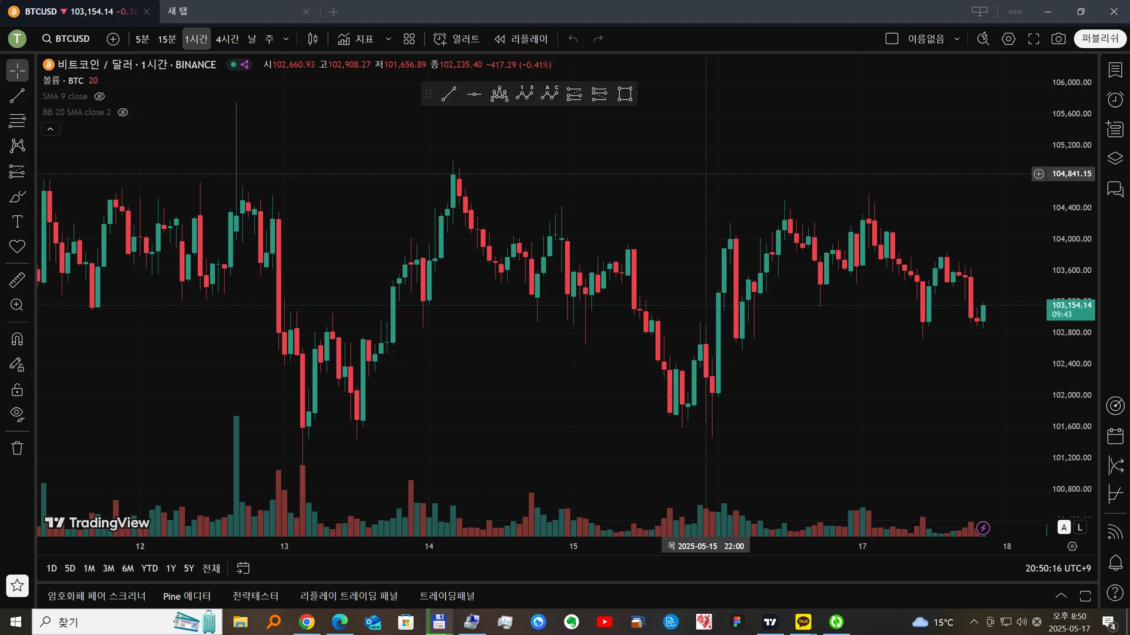
Task: Select the trend line drawing tool
Action: coord(17,96)
